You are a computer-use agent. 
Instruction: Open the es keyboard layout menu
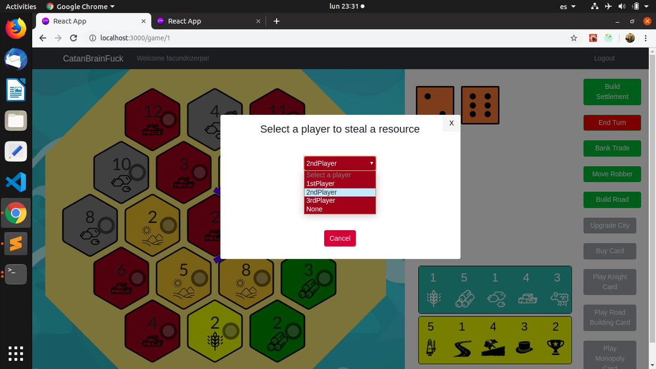point(568,7)
